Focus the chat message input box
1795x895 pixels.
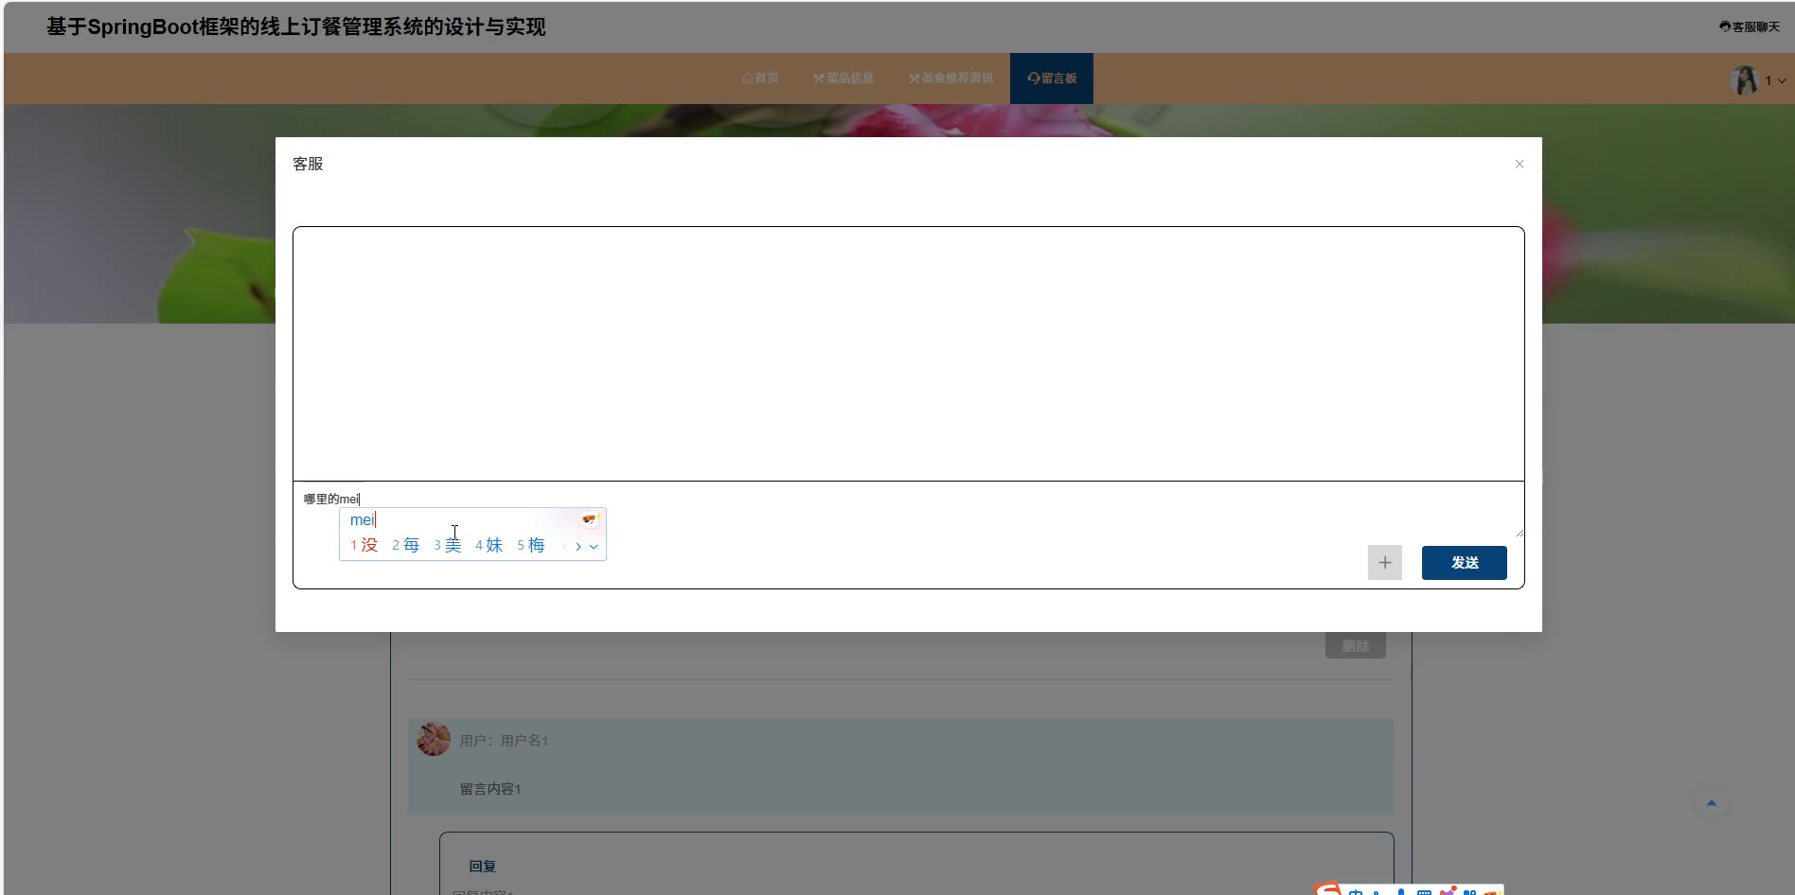pyautogui.click(x=909, y=509)
